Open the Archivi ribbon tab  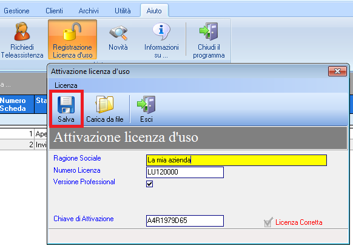89,11
